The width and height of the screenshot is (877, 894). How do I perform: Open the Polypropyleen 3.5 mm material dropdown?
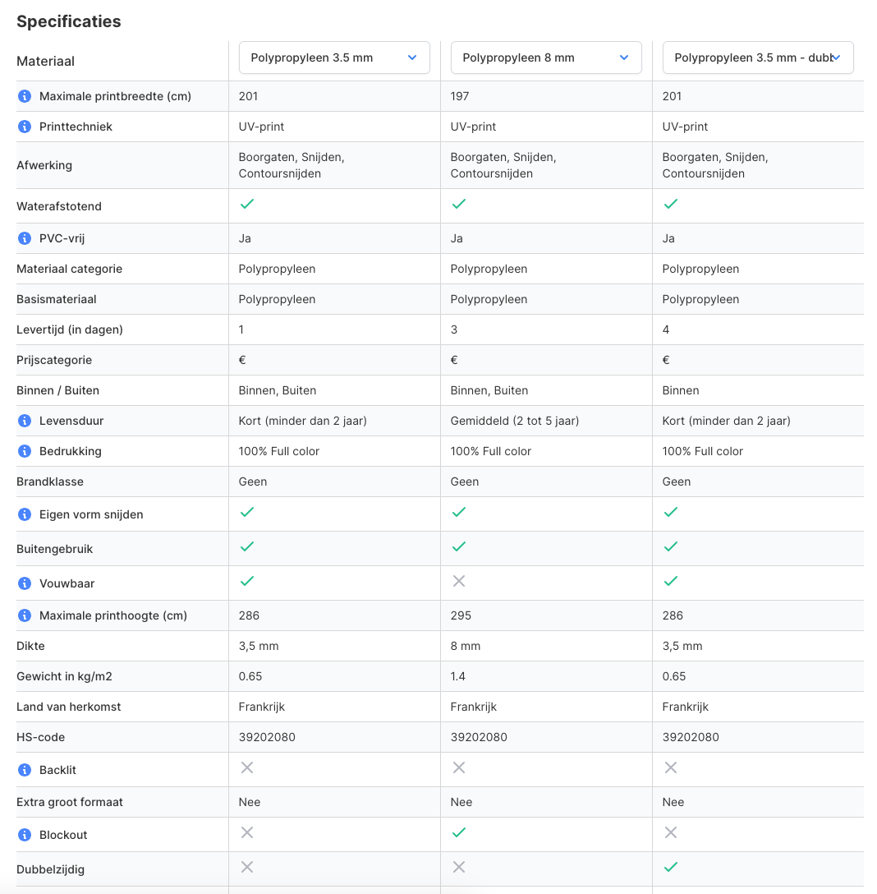[334, 58]
